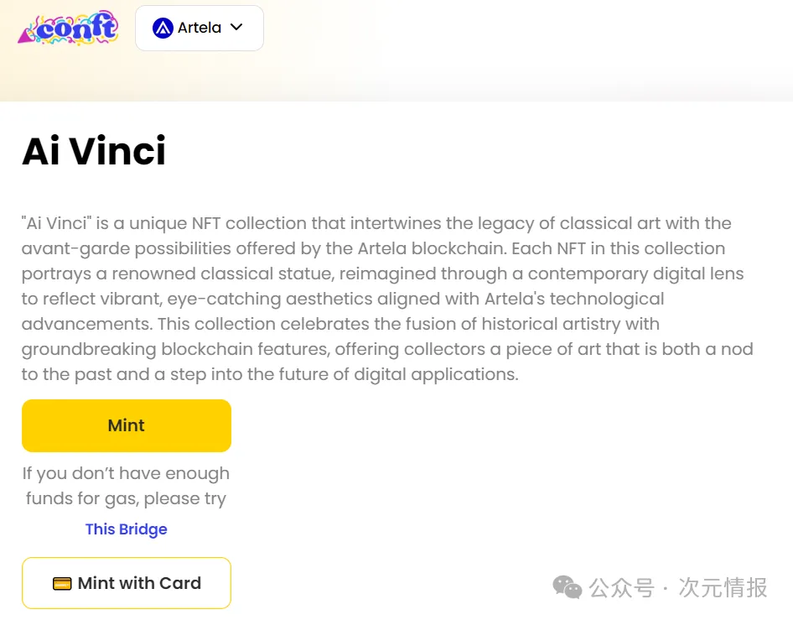The height and width of the screenshot is (620, 793).
Task: Open the This Bridge link
Action: [x=126, y=529]
